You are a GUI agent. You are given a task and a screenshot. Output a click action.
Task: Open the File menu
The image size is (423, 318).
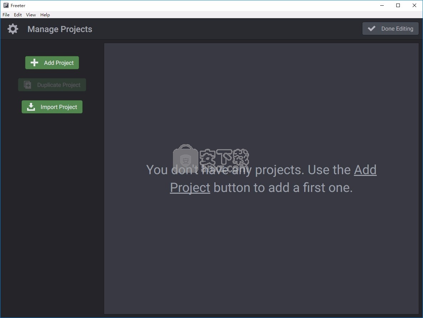(6, 15)
